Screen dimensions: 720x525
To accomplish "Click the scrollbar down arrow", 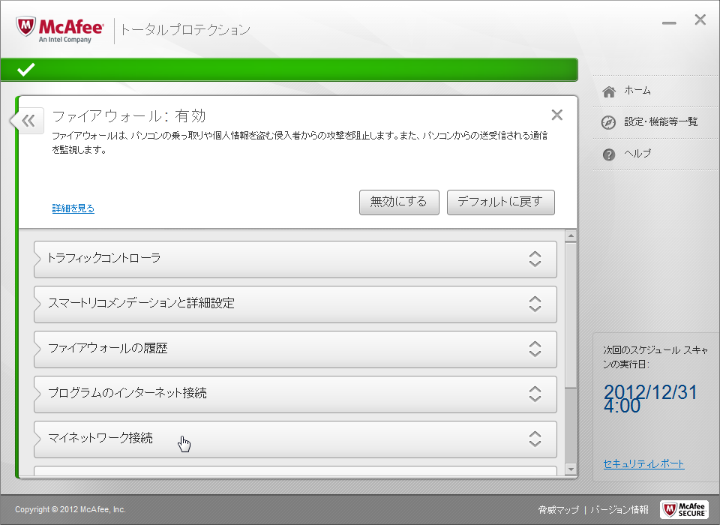I will (x=571, y=469).
